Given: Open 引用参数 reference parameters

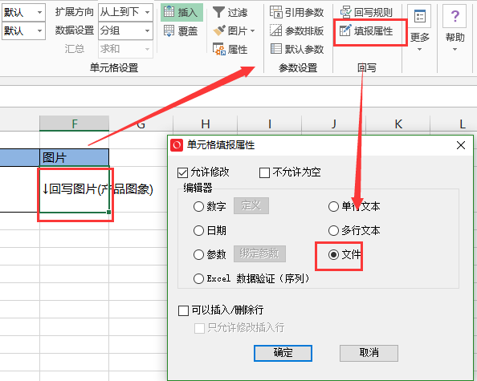Looking at the screenshot, I should tap(296, 12).
